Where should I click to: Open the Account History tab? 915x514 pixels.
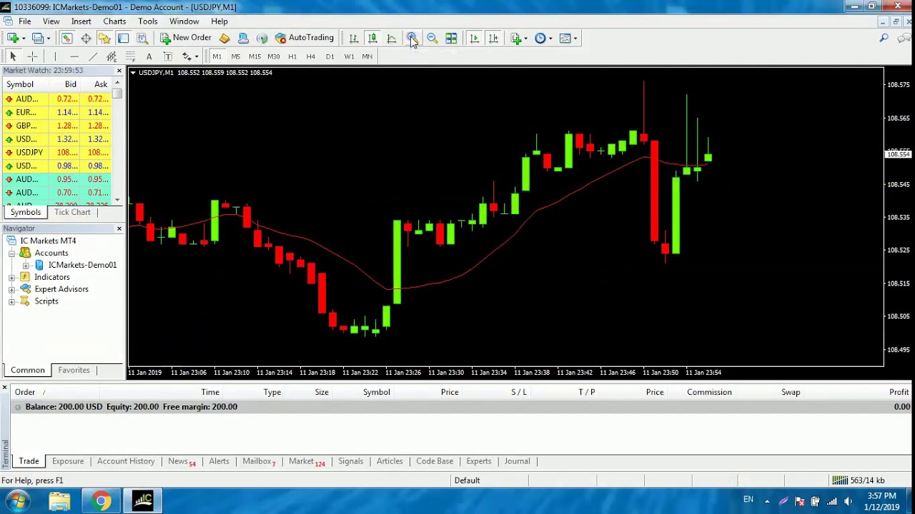(x=126, y=461)
